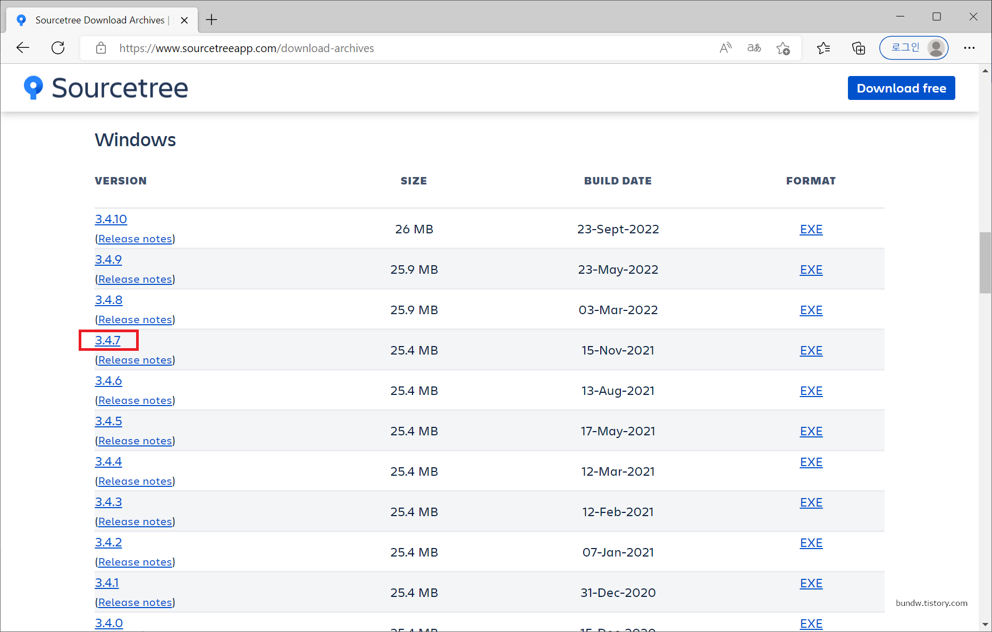Viewport: 992px width, 632px height.
Task: Open version 3.4.6 link
Action: click(x=108, y=381)
